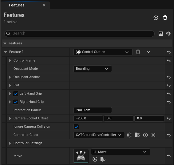Browse to IA_Move in Content Browser
The height and width of the screenshot is (165, 174).
click(103, 159)
